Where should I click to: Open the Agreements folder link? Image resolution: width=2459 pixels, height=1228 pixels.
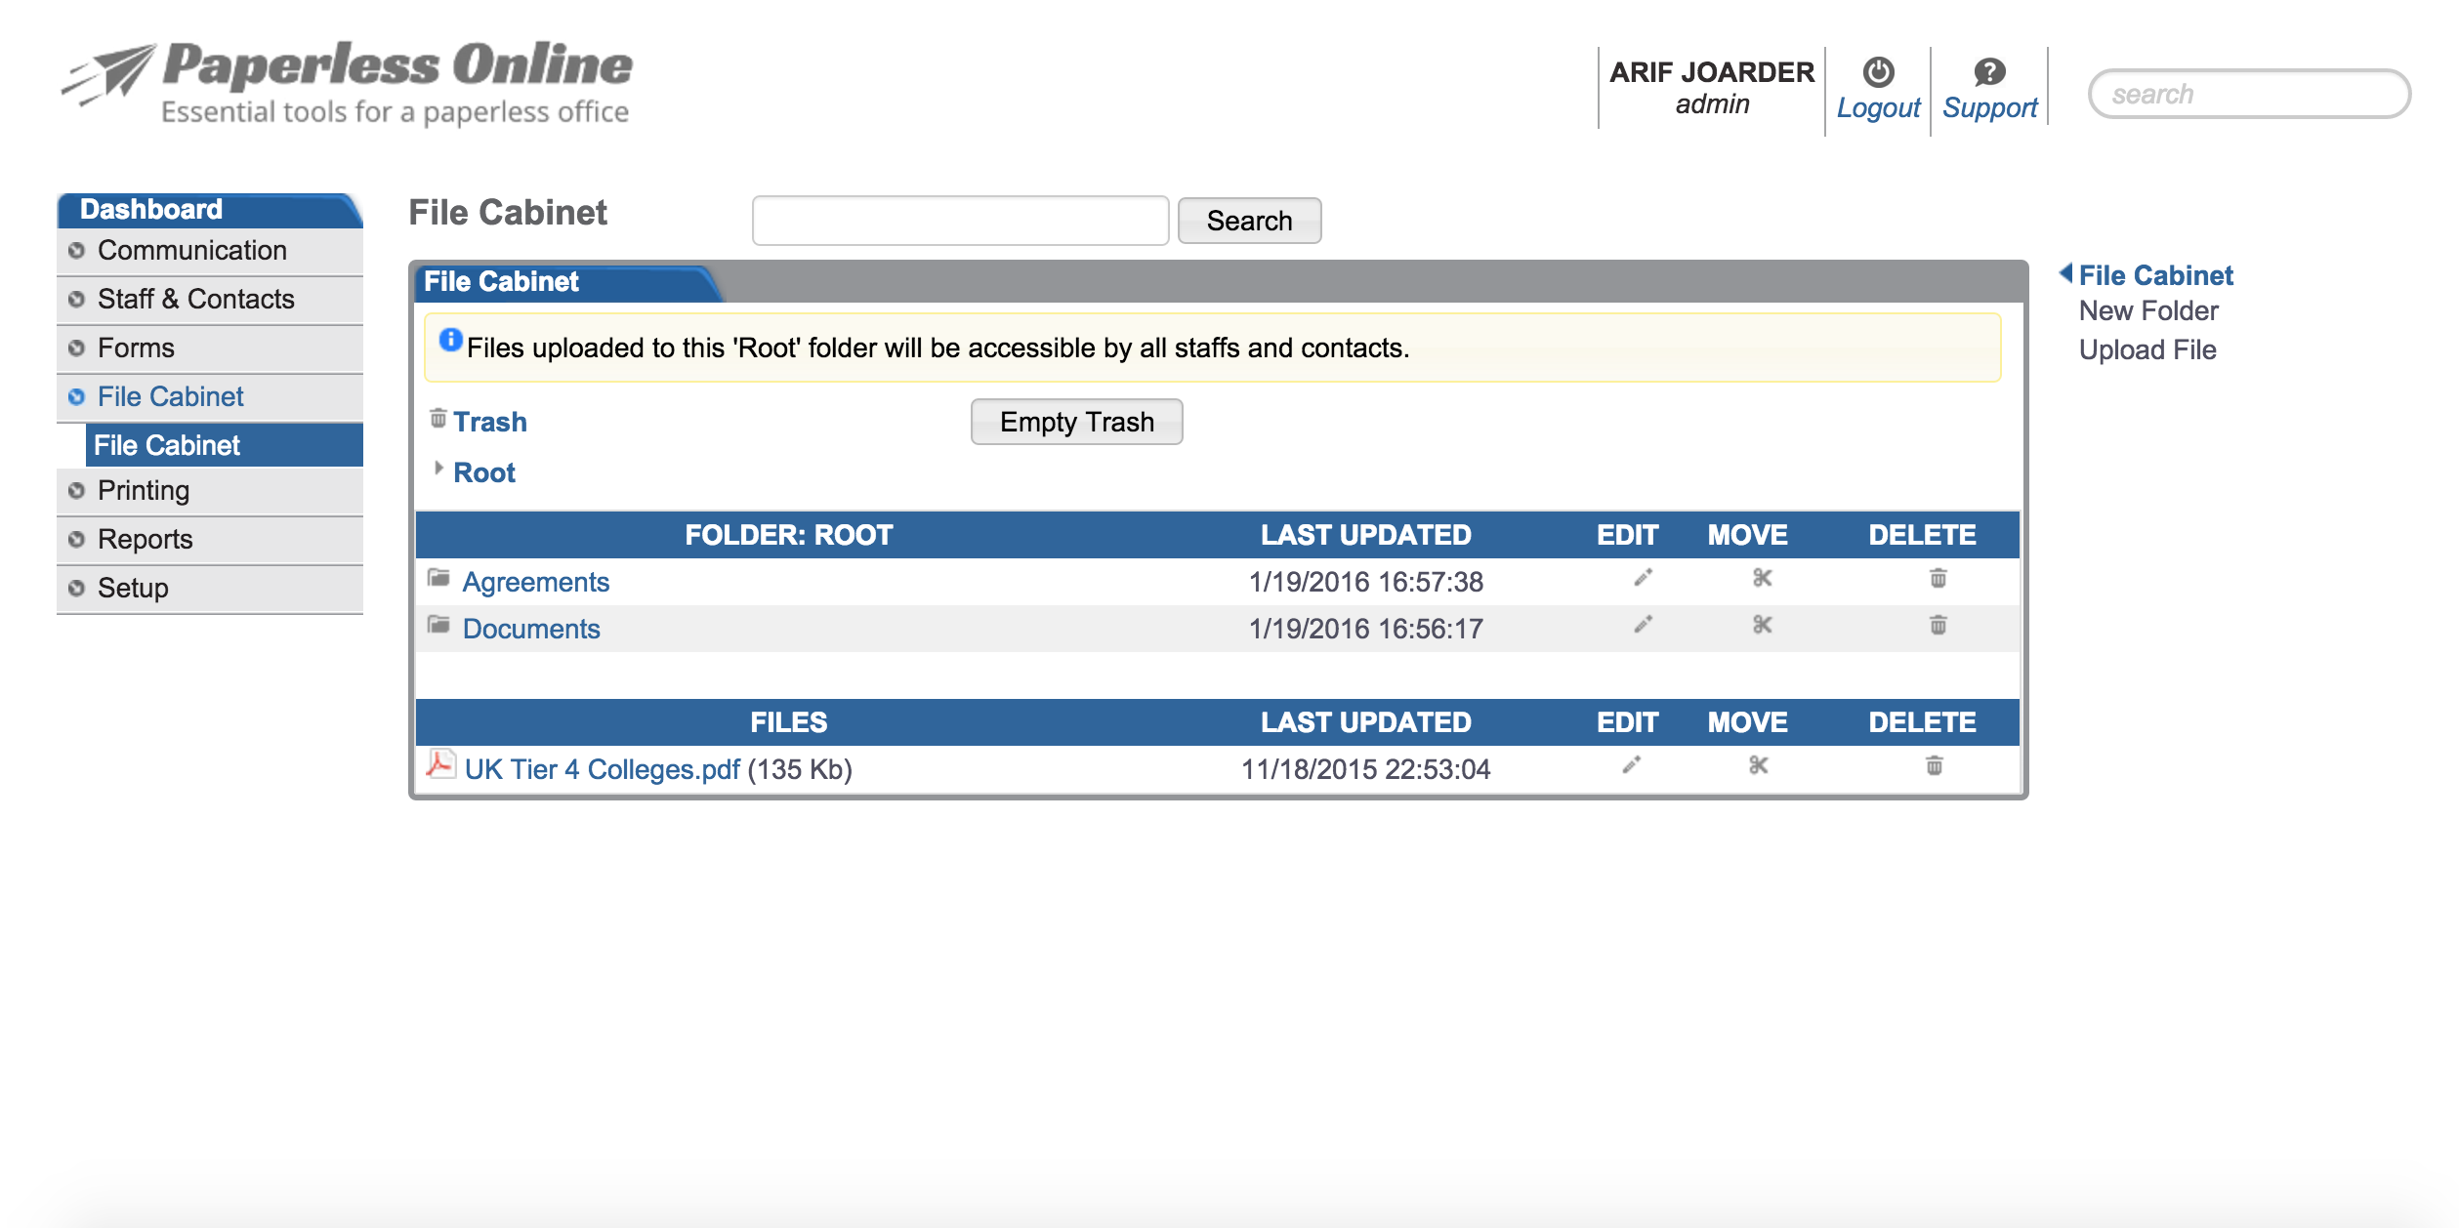pos(537,581)
